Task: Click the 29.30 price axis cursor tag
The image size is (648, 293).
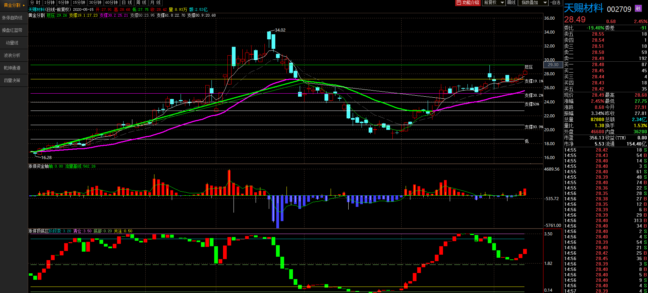Action: pyautogui.click(x=553, y=65)
